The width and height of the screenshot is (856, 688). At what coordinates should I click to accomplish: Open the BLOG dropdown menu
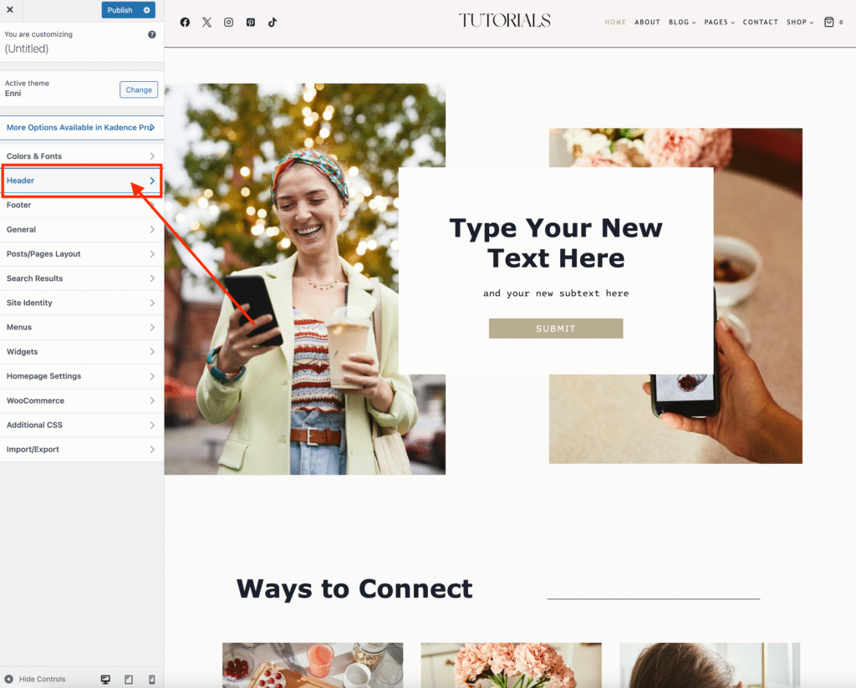(x=681, y=23)
